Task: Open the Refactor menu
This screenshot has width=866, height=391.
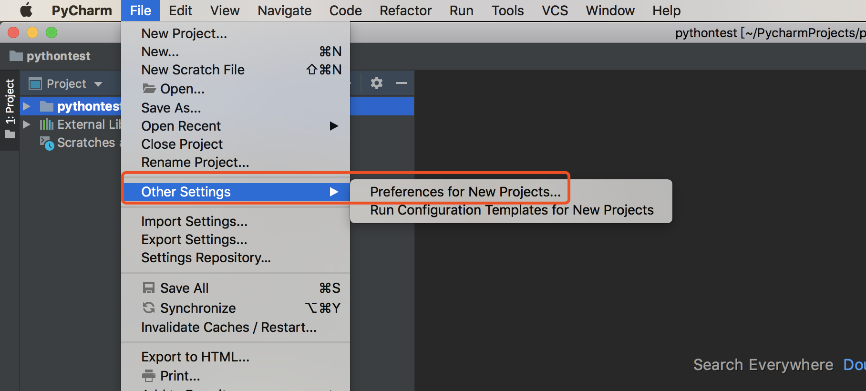Action: pyautogui.click(x=405, y=10)
